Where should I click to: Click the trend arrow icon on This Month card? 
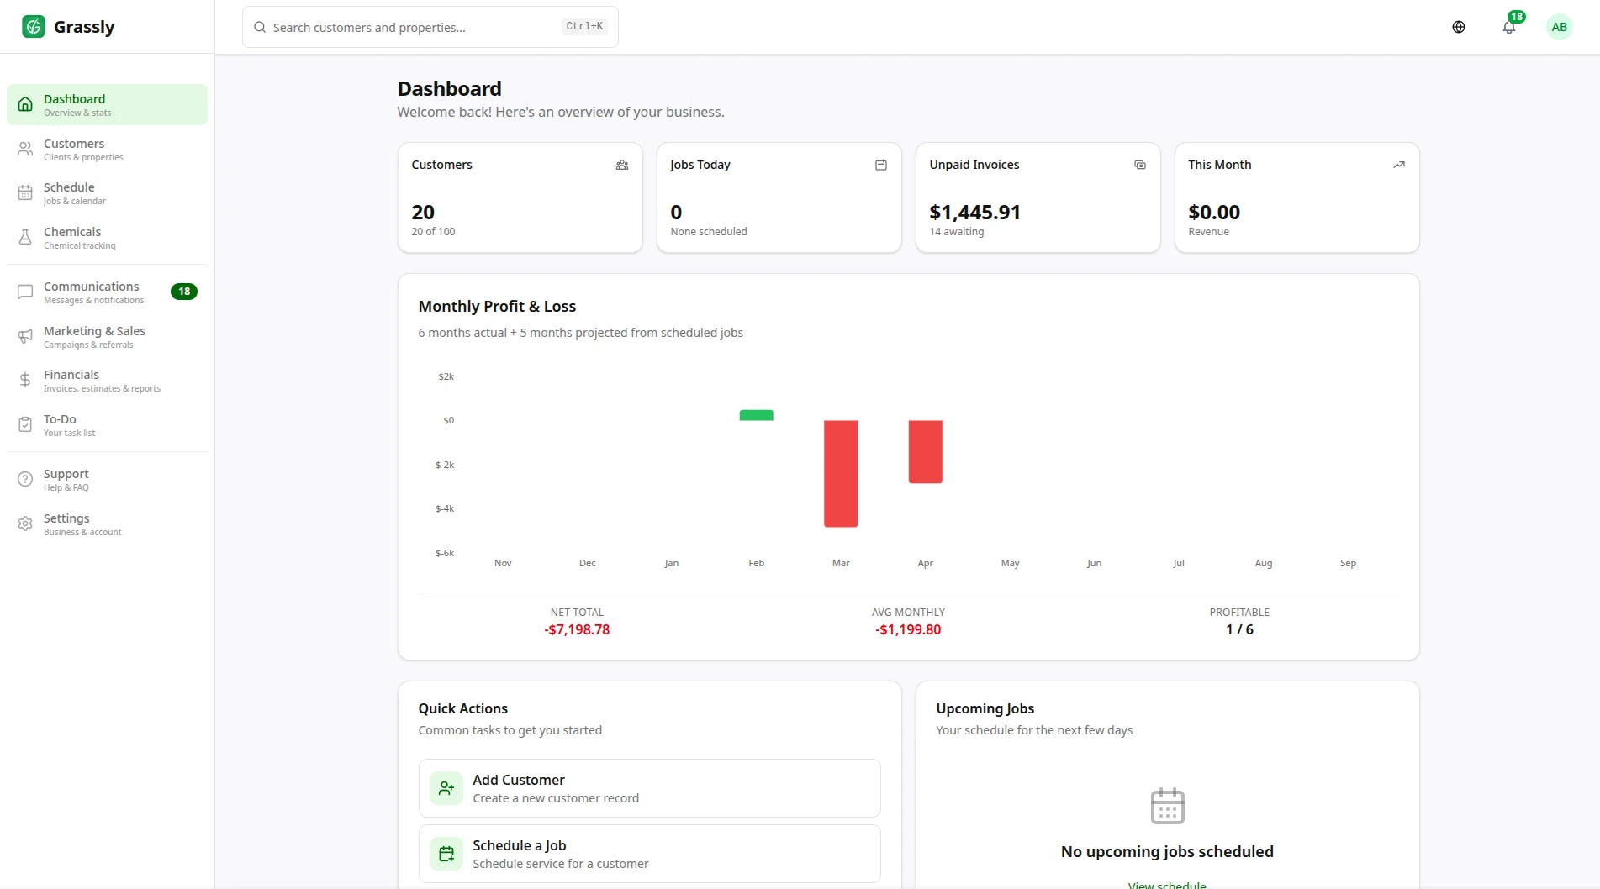pos(1399,165)
